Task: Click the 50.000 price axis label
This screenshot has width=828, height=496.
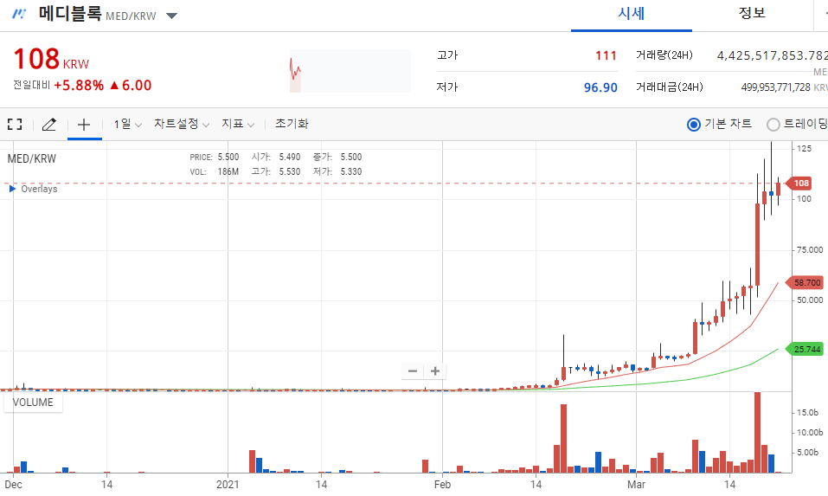Action: [x=810, y=300]
